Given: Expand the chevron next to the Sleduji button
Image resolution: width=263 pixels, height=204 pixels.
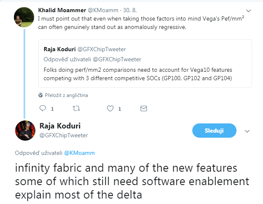Looking at the screenshot, I should click(x=247, y=131).
